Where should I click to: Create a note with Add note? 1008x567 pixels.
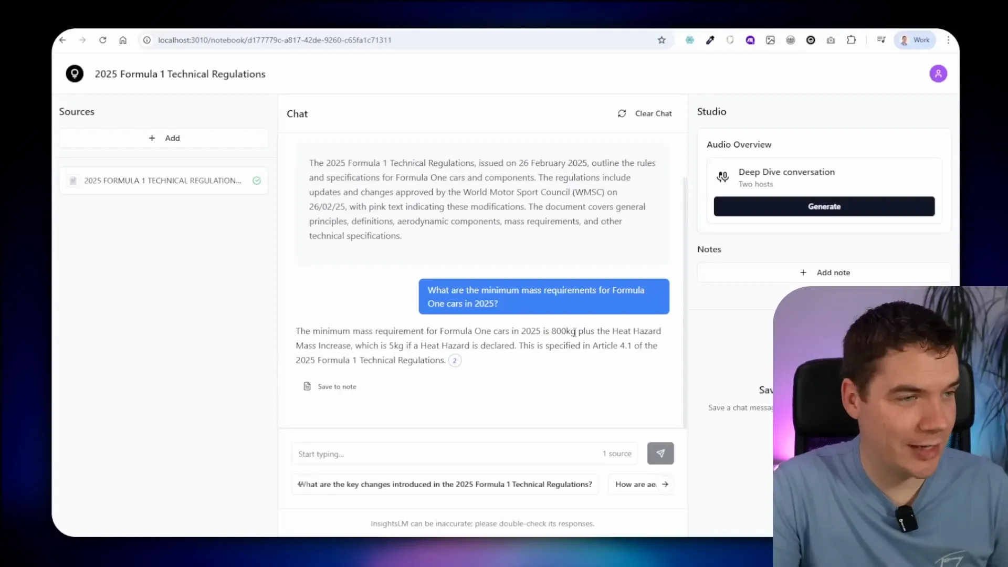(x=824, y=272)
